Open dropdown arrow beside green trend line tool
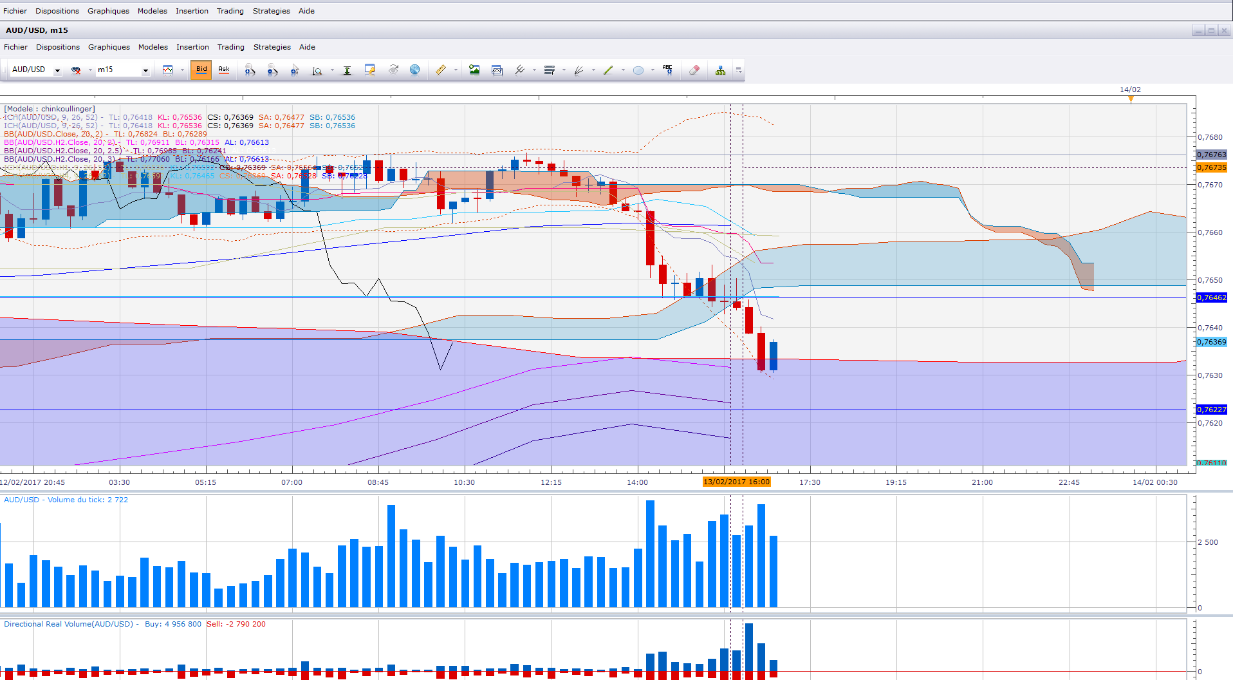1233x680 pixels. pyautogui.click(x=623, y=70)
